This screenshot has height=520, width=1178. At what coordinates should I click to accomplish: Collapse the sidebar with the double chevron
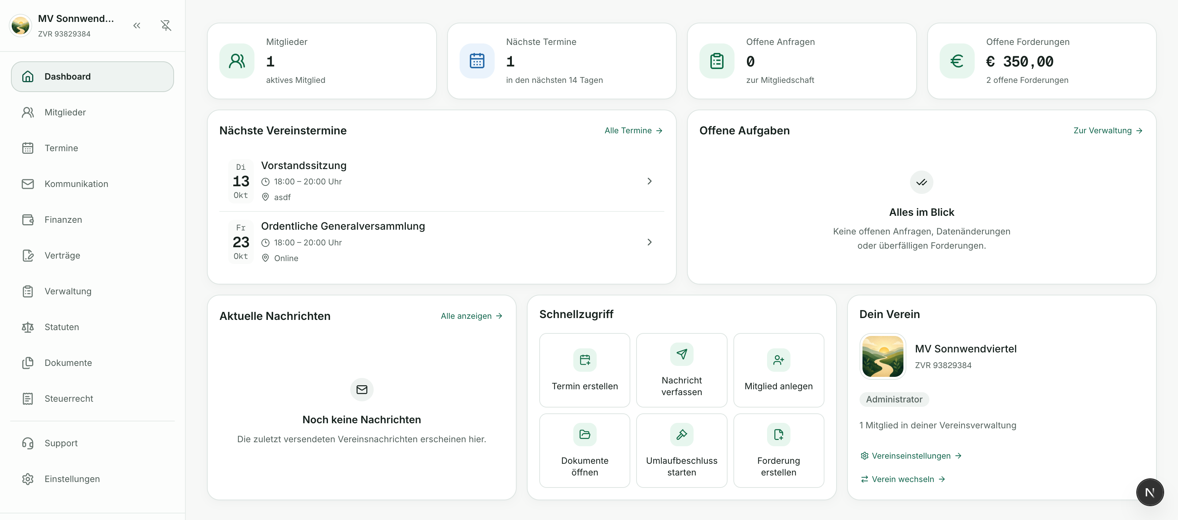pyautogui.click(x=137, y=26)
